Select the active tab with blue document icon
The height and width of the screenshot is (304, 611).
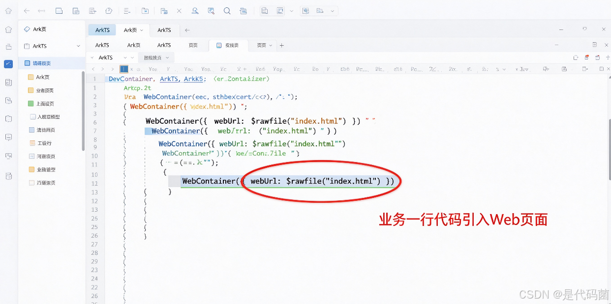pyautogui.click(x=227, y=45)
